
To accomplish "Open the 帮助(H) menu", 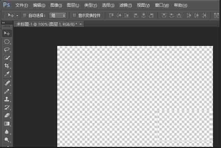I will point(180,5).
